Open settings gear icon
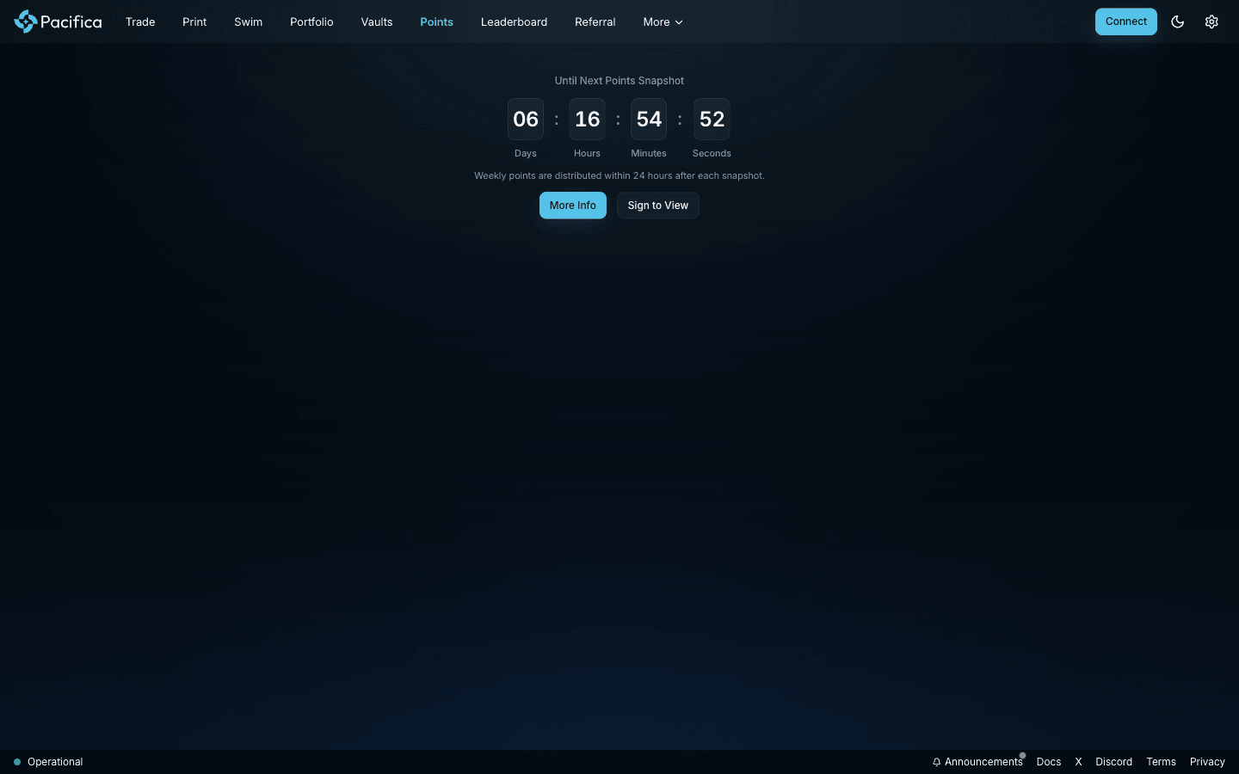Viewport: 1239px width, 774px height. [x=1211, y=21]
